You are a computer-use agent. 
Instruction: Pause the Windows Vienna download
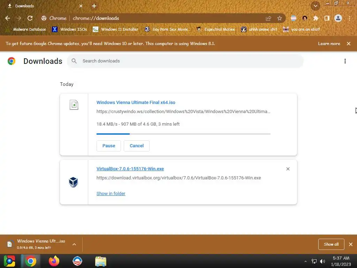[109, 146]
